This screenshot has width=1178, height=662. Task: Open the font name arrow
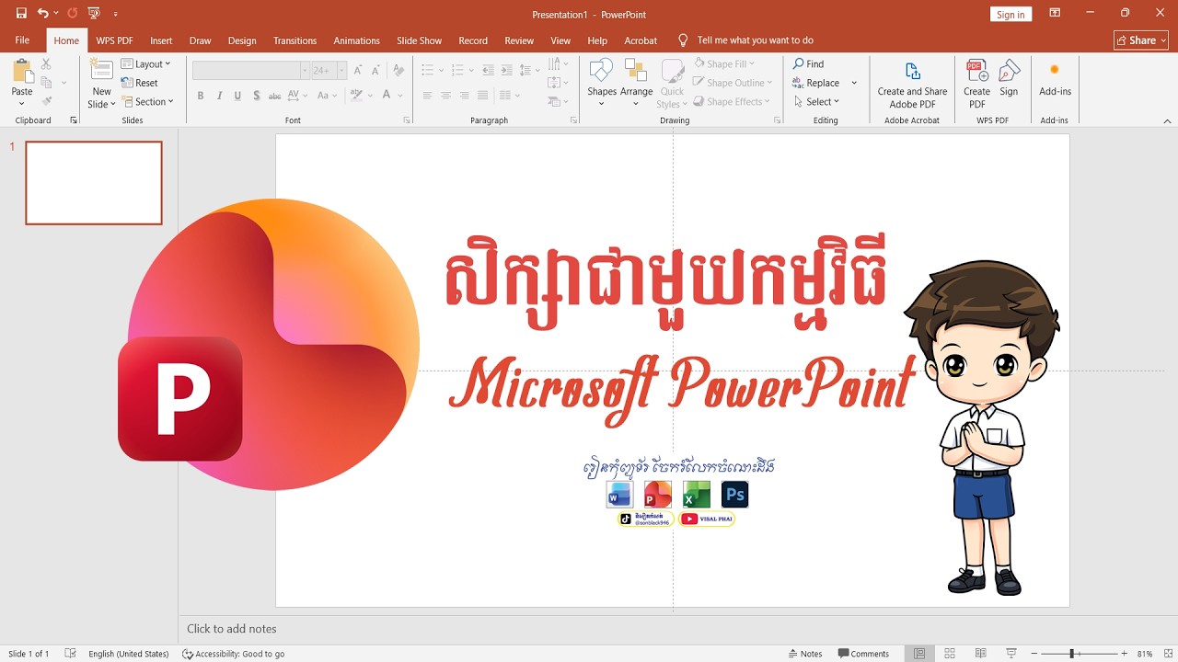click(305, 70)
